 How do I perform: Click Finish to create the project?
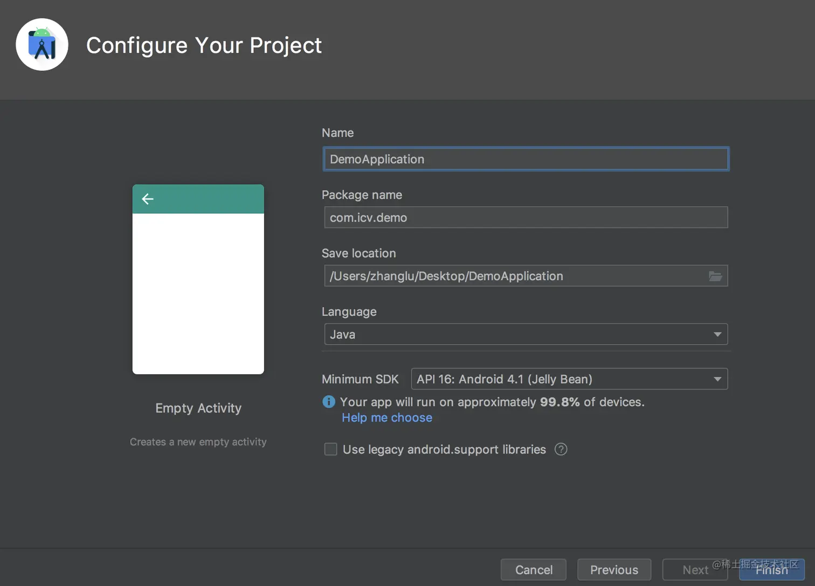tap(772, 570)
